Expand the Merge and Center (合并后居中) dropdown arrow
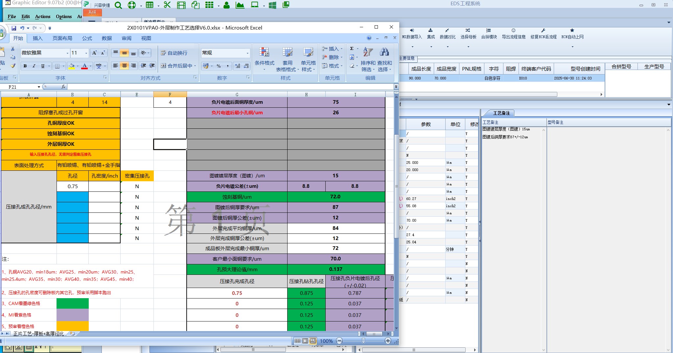The image size is (673, 353). pos(195,66)
